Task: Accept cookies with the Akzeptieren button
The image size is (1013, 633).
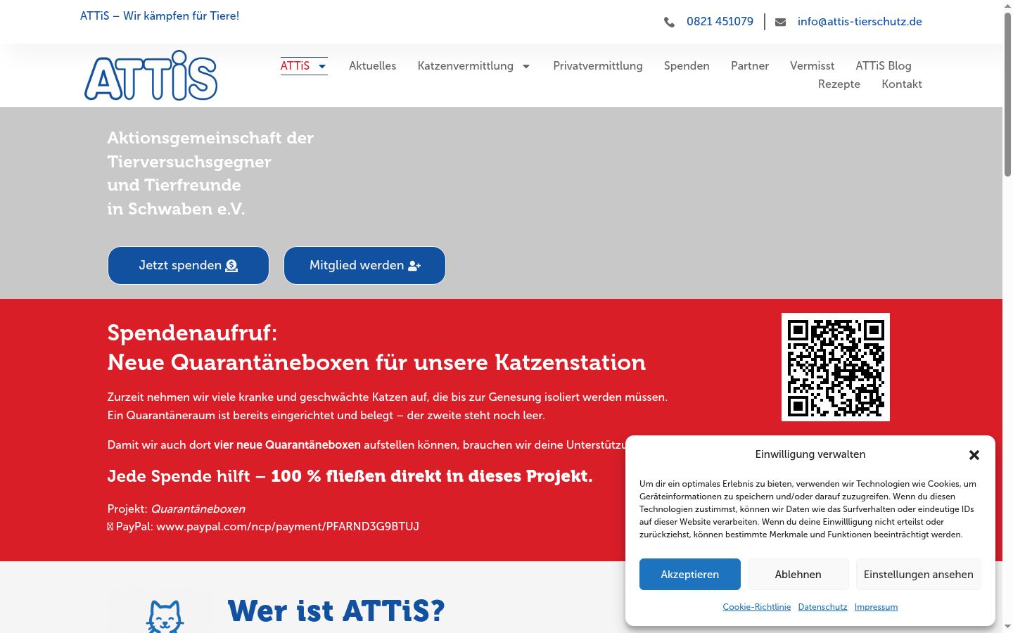Action: pyautogui.click(x=690, y=574)
